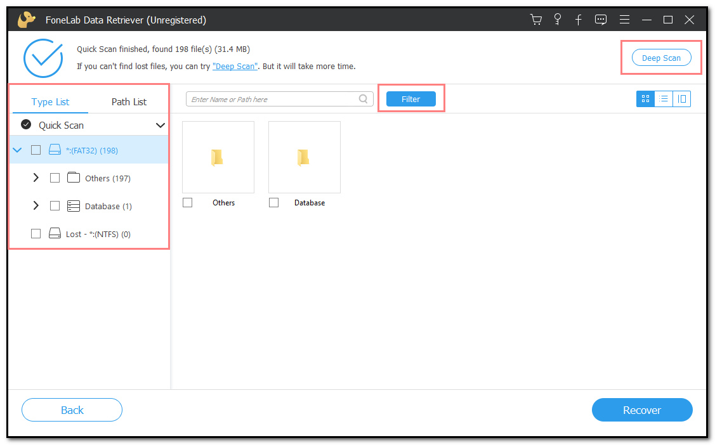The width and height of the screenshot is (715, 445).
Task: Click the FoneLab app logo
Action: pyautogui.click(x=27, y=20)
